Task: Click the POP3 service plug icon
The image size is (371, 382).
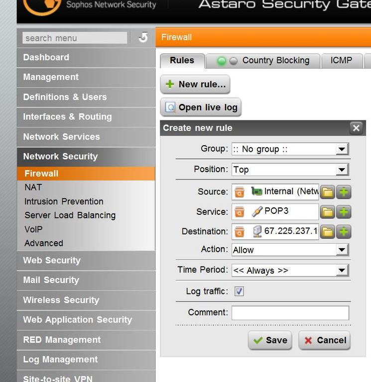Action: [257, 211]
